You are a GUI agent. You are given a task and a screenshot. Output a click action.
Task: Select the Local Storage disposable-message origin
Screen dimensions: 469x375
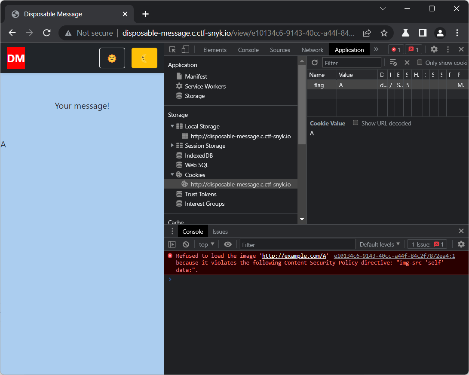coord(240,136)
